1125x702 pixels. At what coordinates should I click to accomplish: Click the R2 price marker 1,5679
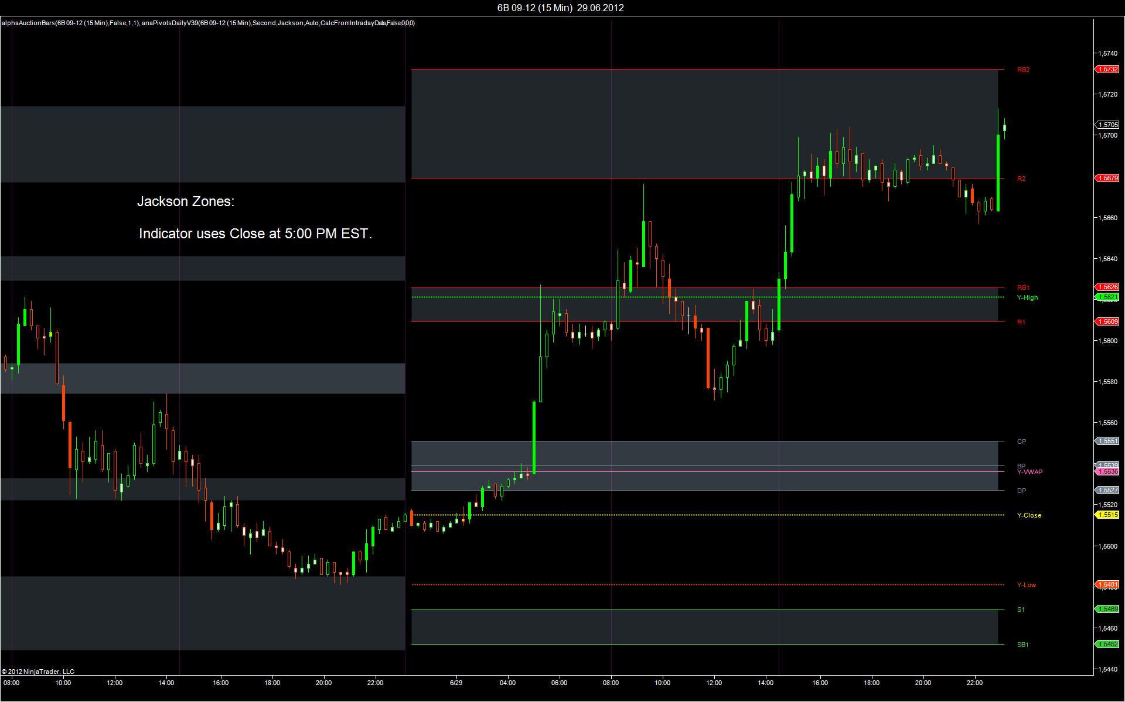pyautogui.click(x=1107, y=178)
